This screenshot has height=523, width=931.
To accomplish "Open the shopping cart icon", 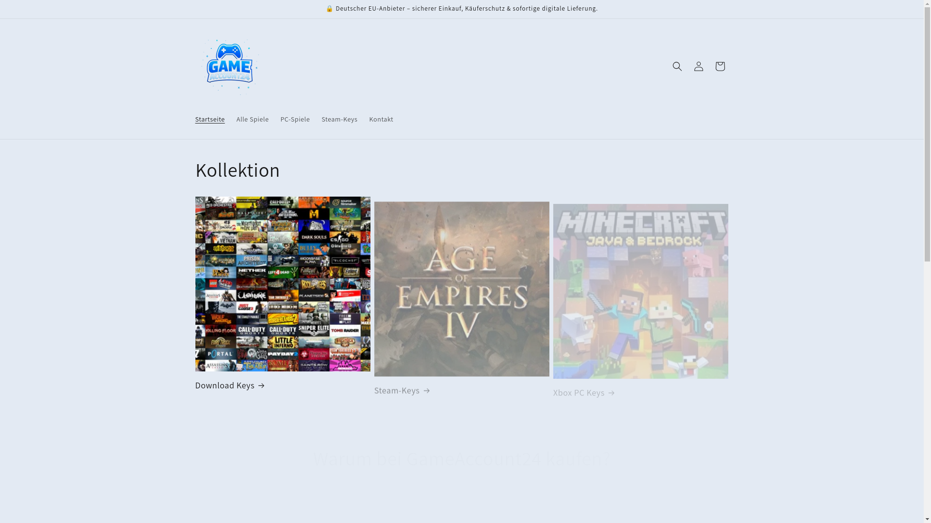I will [x=720, y=66].
